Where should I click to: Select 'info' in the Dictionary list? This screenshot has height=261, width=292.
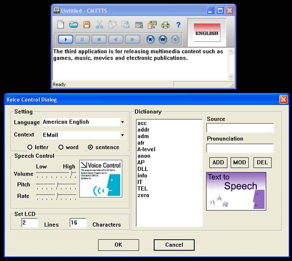tap(142, 176)
